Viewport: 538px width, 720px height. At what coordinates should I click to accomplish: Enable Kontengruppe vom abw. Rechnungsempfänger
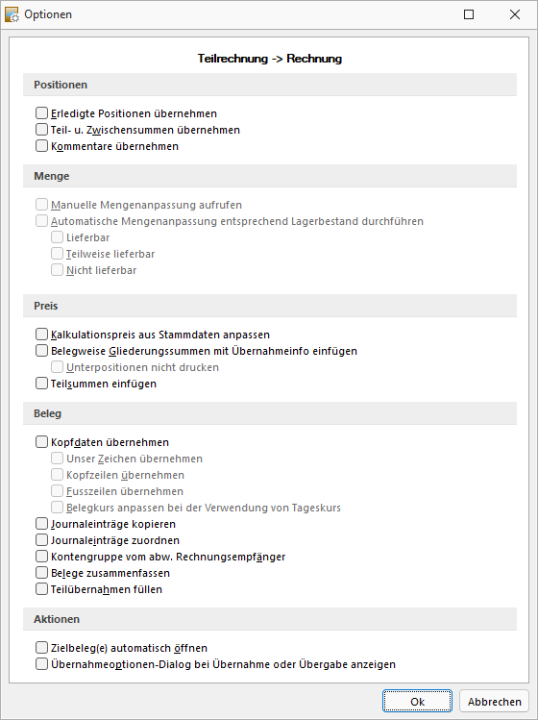coord(41,557)
